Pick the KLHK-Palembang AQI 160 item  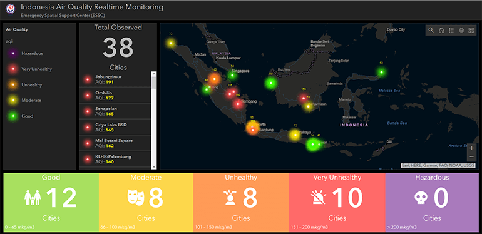pyautogui.click(x=115, y=159)
